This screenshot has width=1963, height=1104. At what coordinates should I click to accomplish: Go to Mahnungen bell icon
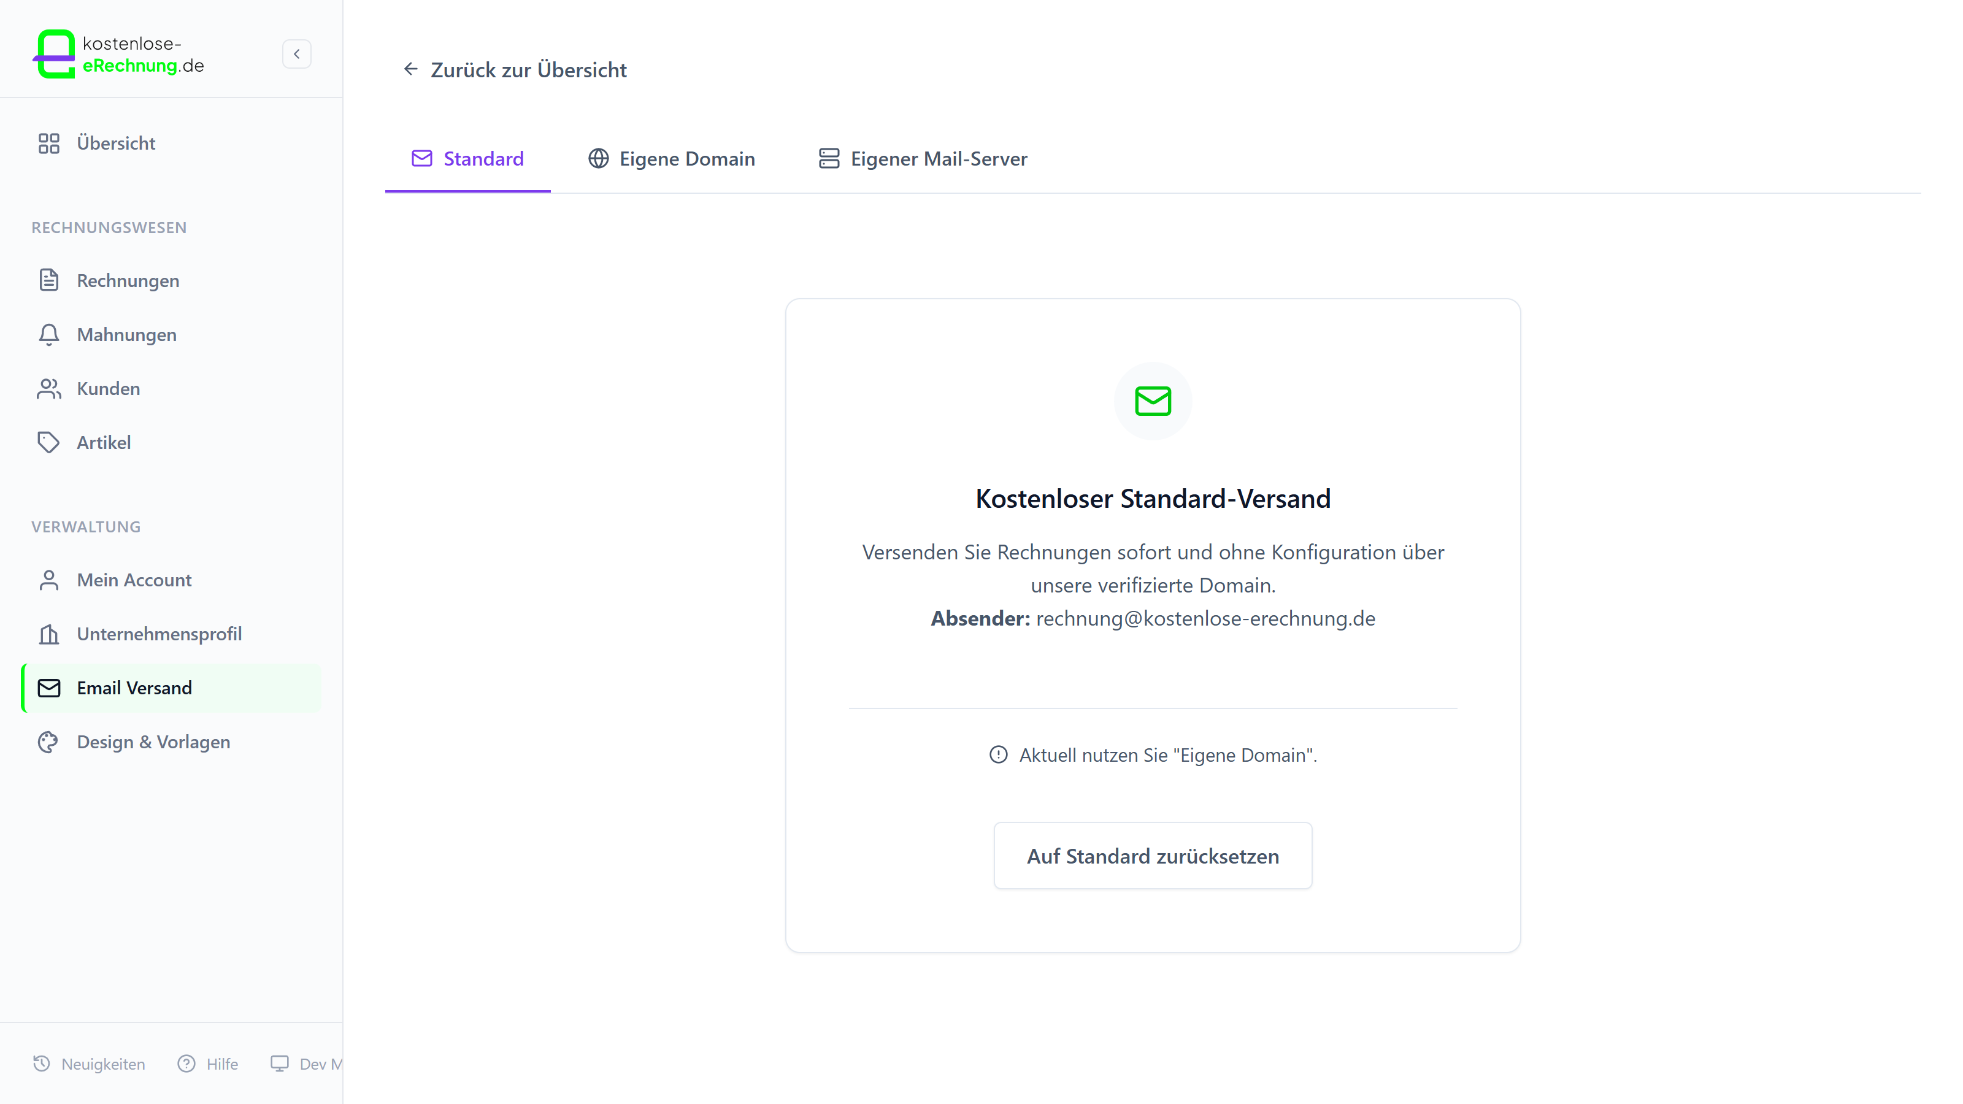pos(49,334)
